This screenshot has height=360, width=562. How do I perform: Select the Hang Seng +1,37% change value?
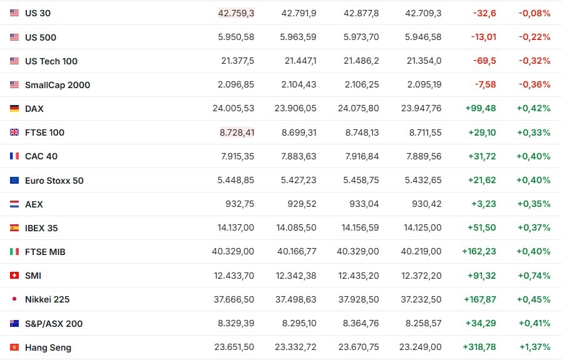pyautogui.click(x=534, y=347)
